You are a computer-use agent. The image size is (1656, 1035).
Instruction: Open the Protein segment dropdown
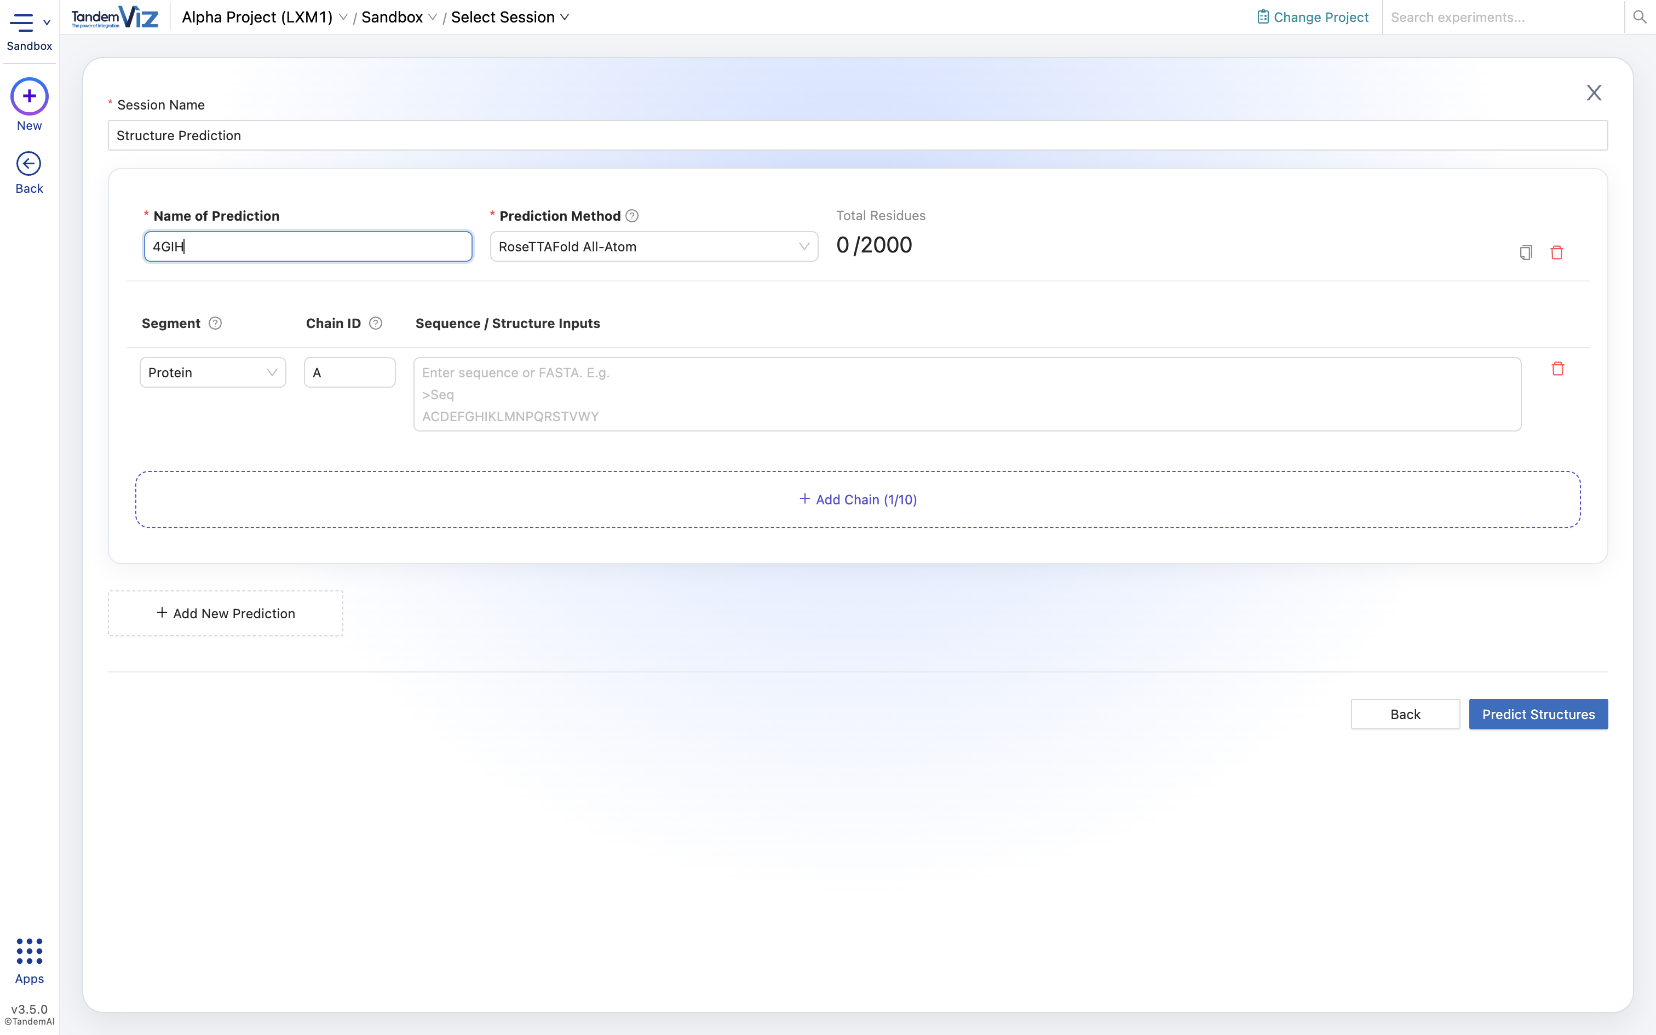pyautogui.click(x=213, y=372)
